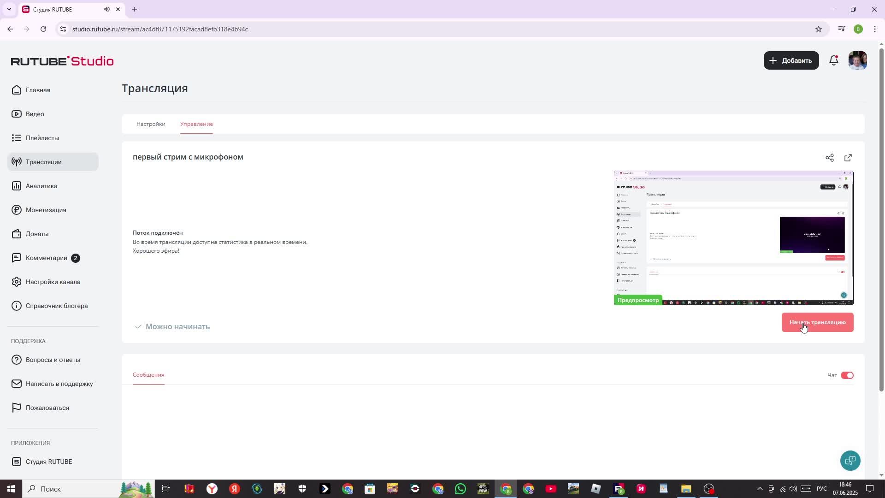The height and width of the screenshot is (498, 885).
Task: Mute the tab via the speaker icon
Action: pos(107,9)
